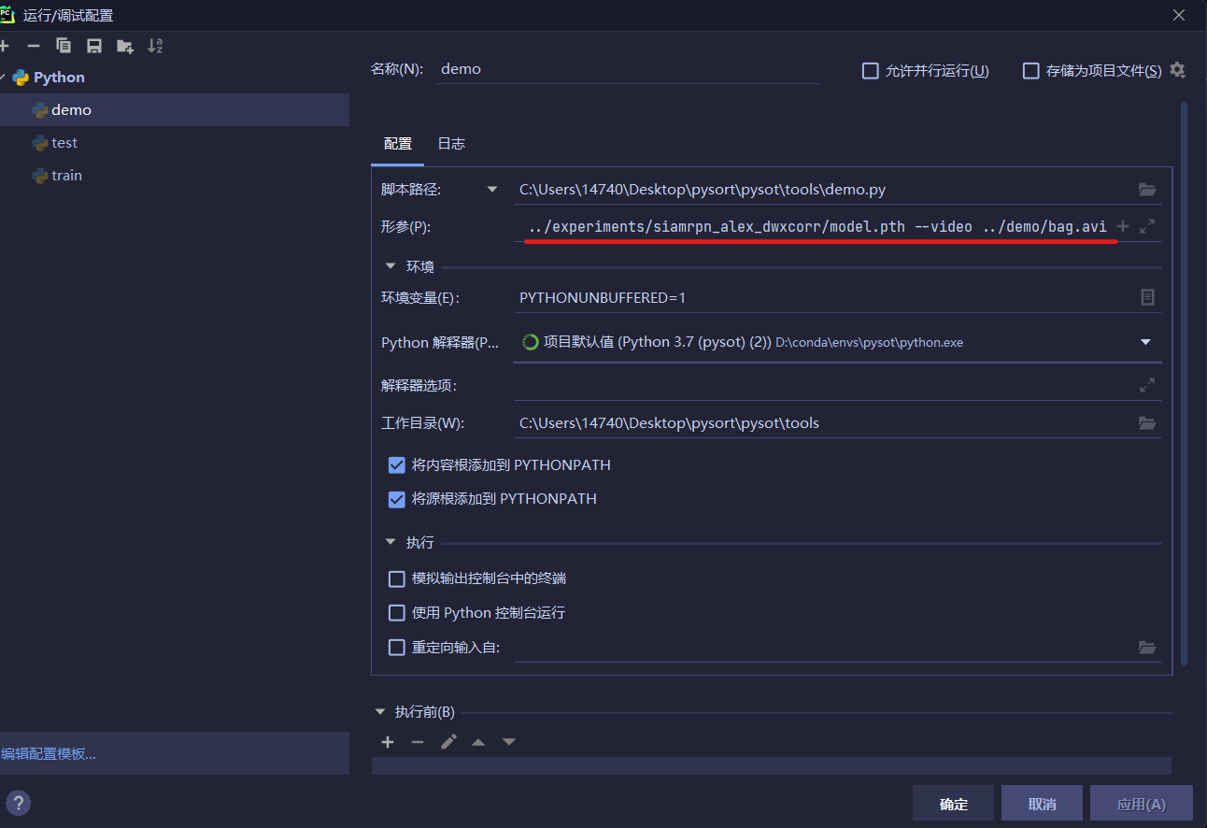1207x828 pixels.
Task: Select the test configuration
Action: click(175, 143)
